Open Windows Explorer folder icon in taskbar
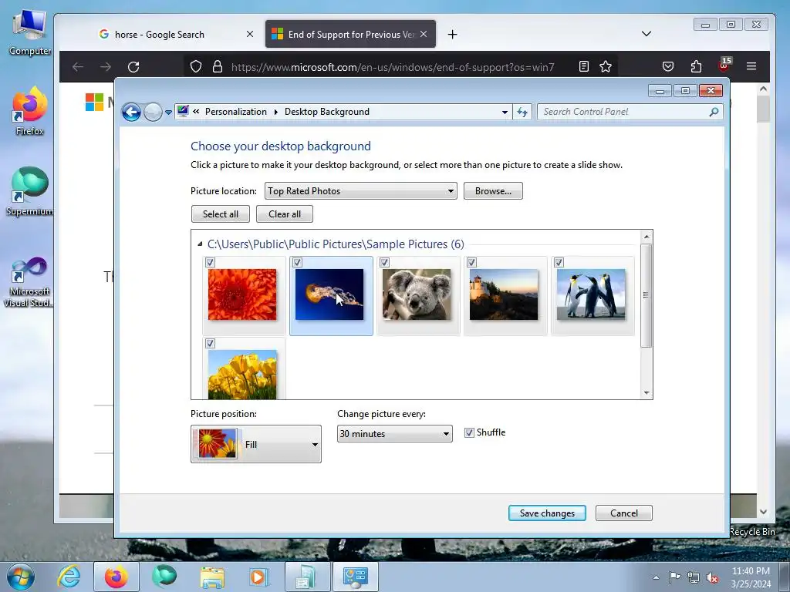790x592 pixels. point(212,577)
